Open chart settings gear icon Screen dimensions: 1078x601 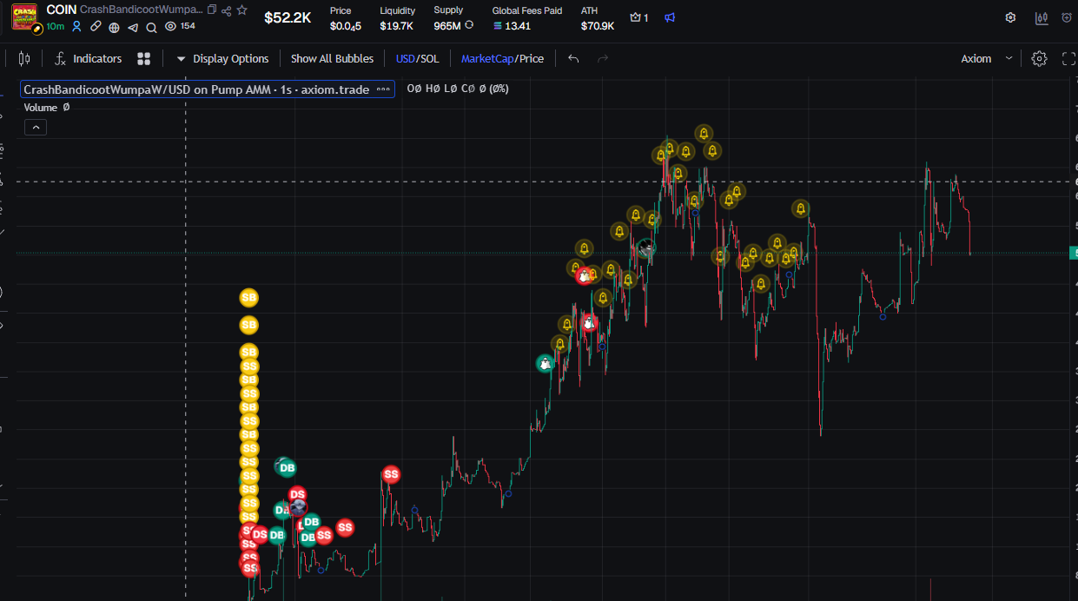[1039, 58]
